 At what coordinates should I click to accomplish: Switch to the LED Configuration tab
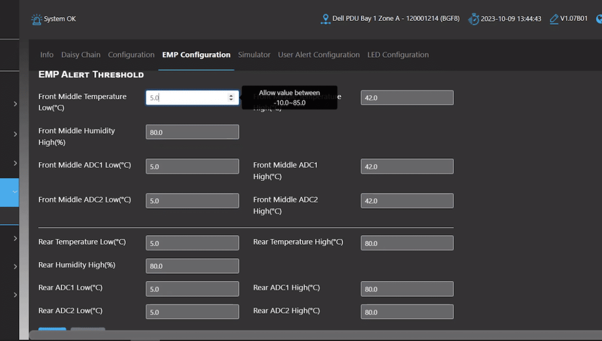pos(398,55)
